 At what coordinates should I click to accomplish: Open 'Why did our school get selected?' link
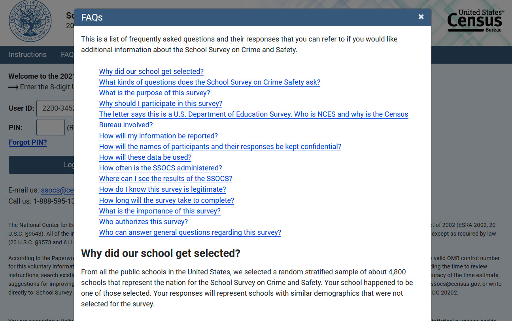click(x=151, y=72)
